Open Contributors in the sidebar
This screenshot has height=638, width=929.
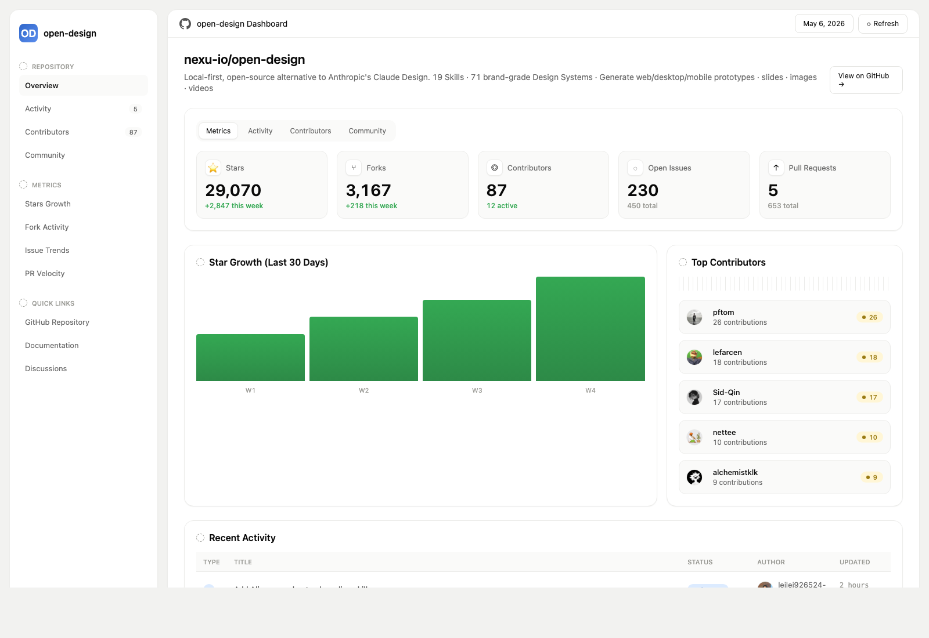coord(84,132)
